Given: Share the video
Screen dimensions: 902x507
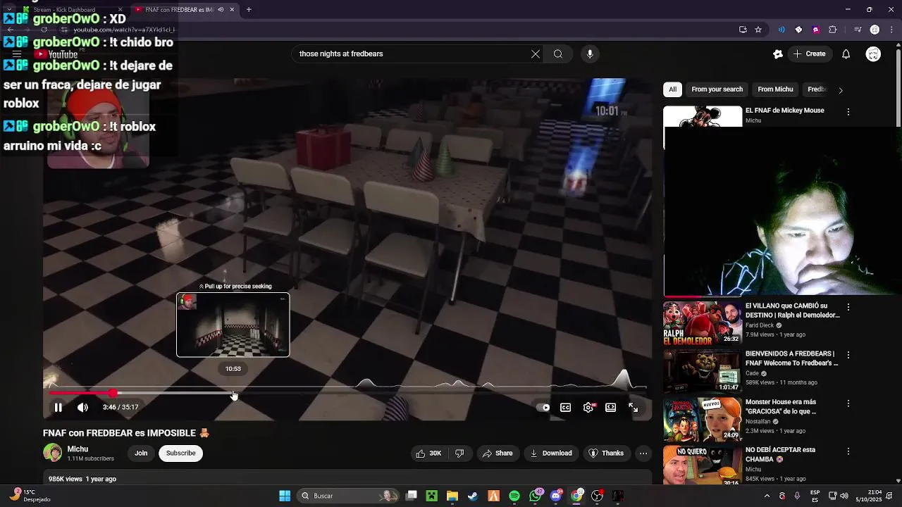Looking at the screenshot, I should 498,453.
